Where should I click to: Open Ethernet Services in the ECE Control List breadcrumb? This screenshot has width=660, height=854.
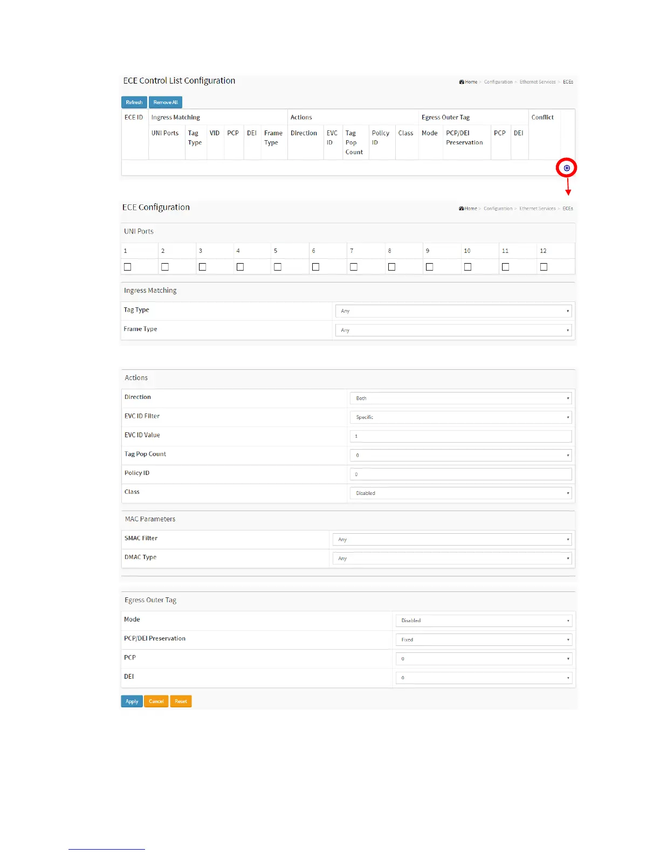click(538, 82)
